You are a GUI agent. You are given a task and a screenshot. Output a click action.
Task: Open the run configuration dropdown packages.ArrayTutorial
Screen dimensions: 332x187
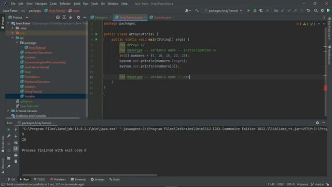point(223,10)
